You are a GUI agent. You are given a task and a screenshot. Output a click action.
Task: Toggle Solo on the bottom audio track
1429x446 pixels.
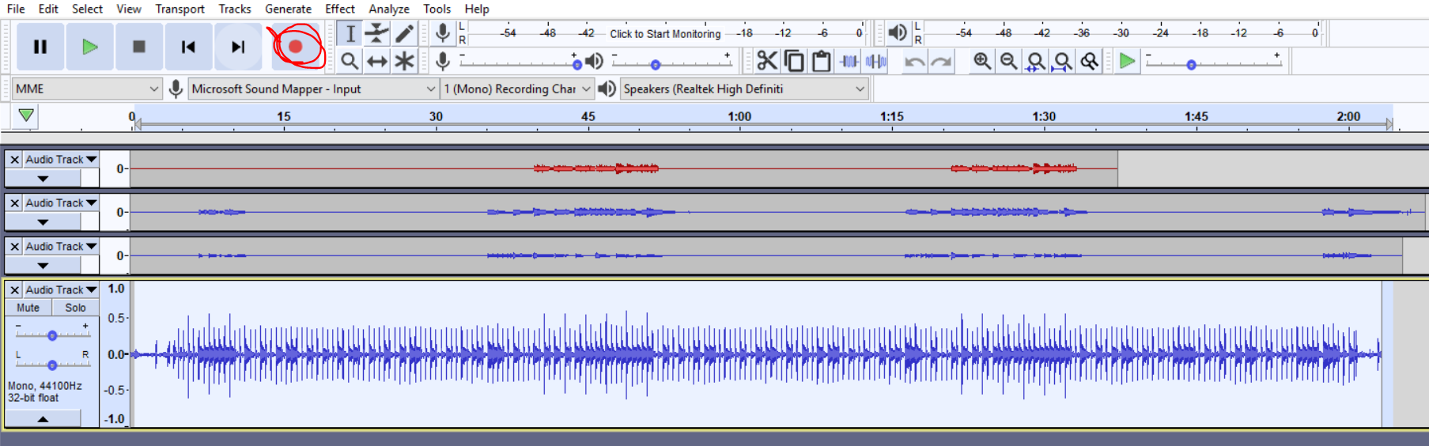[75, 308]
